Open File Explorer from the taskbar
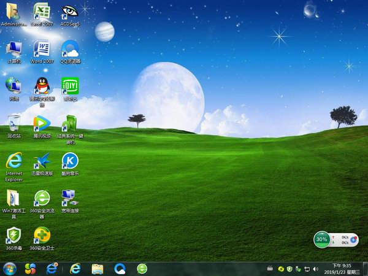Screen dimensions: 368x276 coord(98,269)
